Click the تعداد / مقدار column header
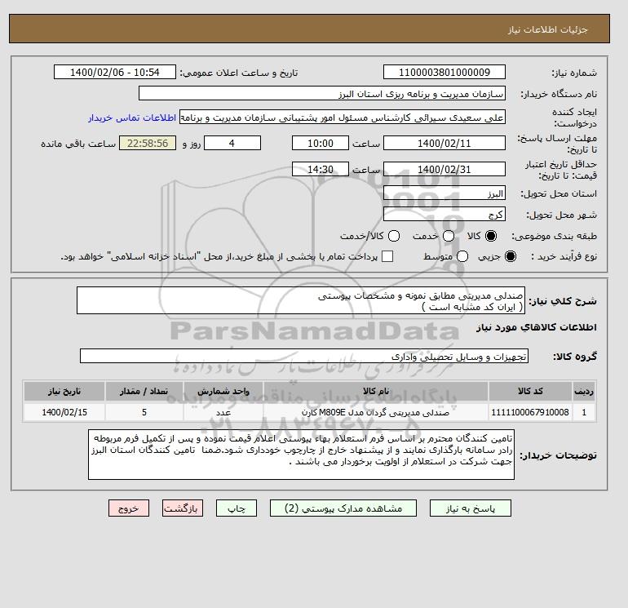Viewport: 628px width, 608px height. pyautogui.click(x=144, y=391)
